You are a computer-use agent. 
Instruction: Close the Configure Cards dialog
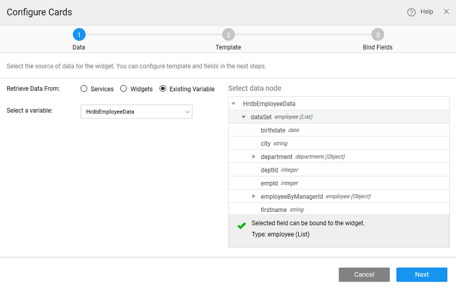pos(446,12)
